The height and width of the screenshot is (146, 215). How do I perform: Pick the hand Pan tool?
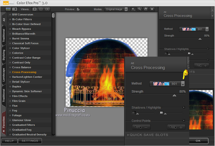(146, 9)
